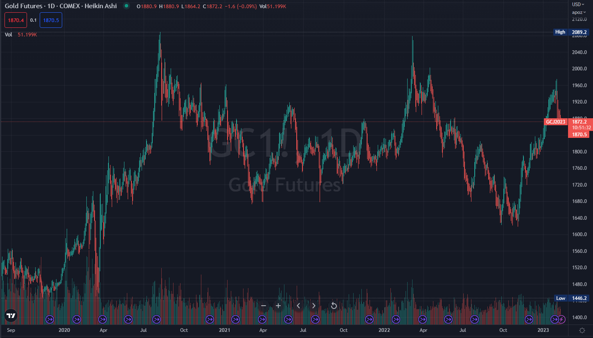Image resolution: width=593 pixels, height=338 pixels.
Task: Click the red sell price 1870.4
Action: [x=16, y=20]
